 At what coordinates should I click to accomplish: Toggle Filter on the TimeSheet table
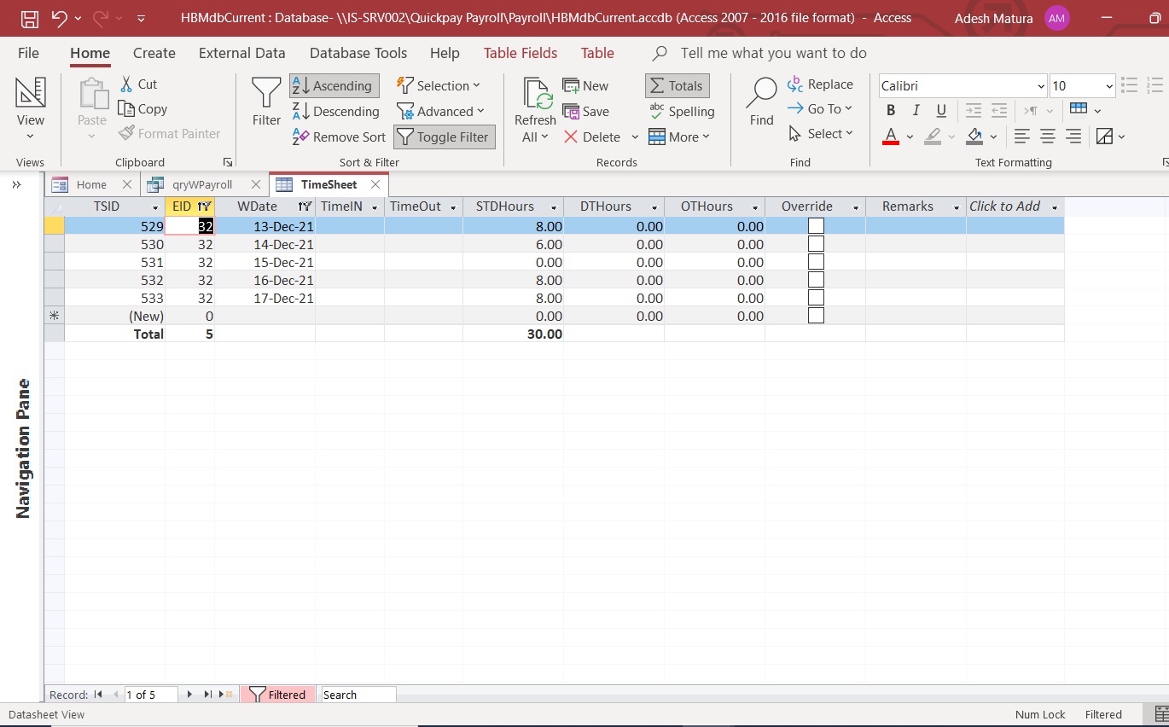(x=444, y=137)
